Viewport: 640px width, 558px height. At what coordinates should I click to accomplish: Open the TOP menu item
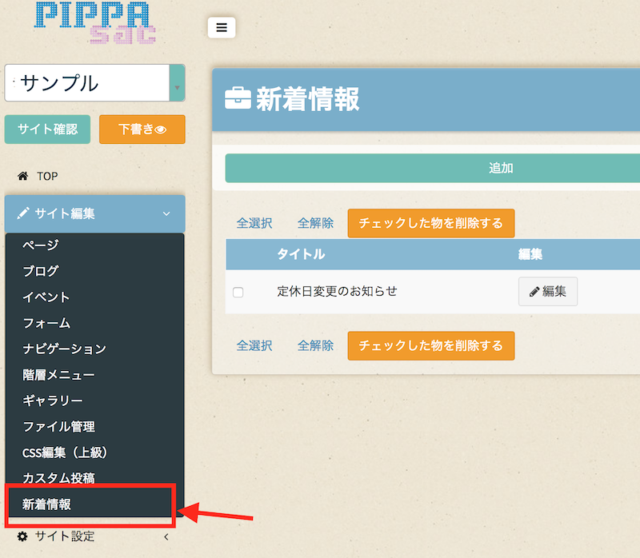[47, 176]
